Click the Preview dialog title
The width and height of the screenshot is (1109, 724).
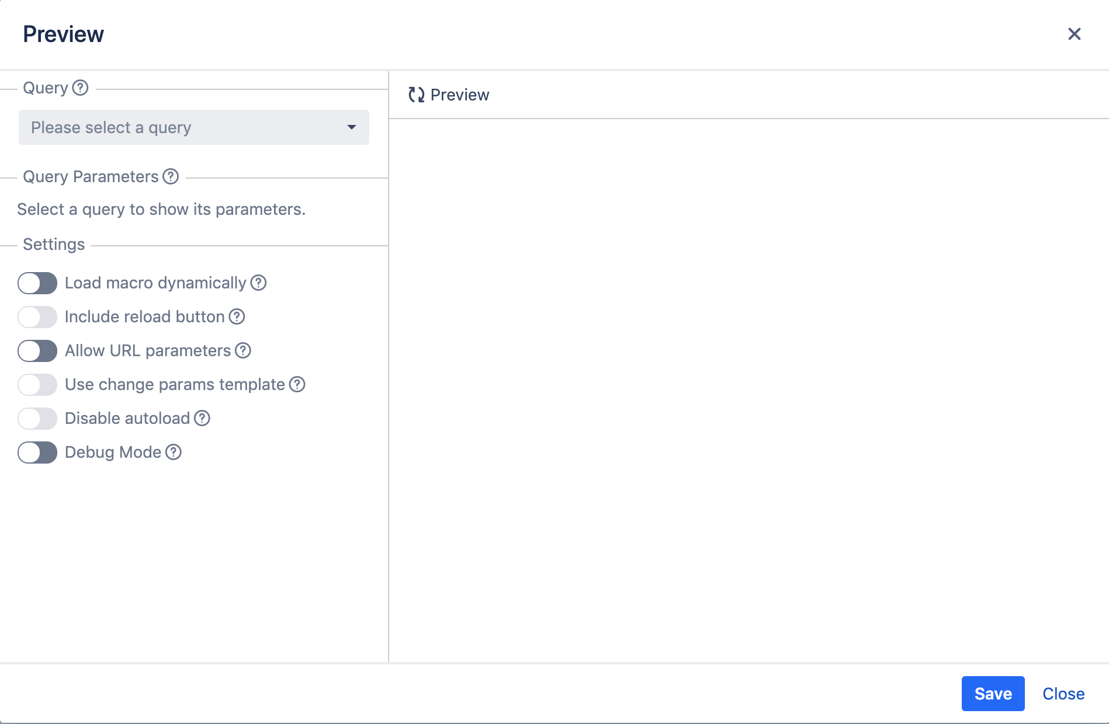click(63, 34)
